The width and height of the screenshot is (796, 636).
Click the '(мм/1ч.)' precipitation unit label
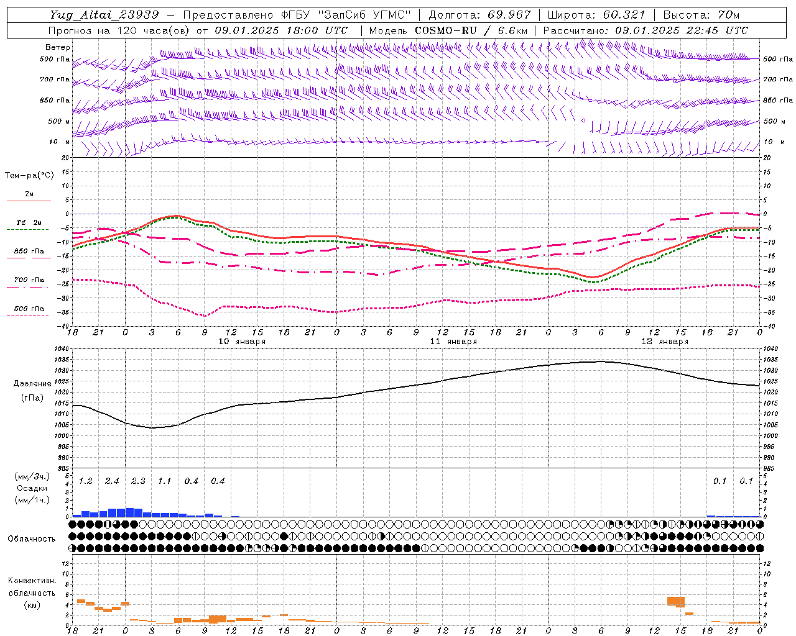pyautogui.click(x=32, y=500)
